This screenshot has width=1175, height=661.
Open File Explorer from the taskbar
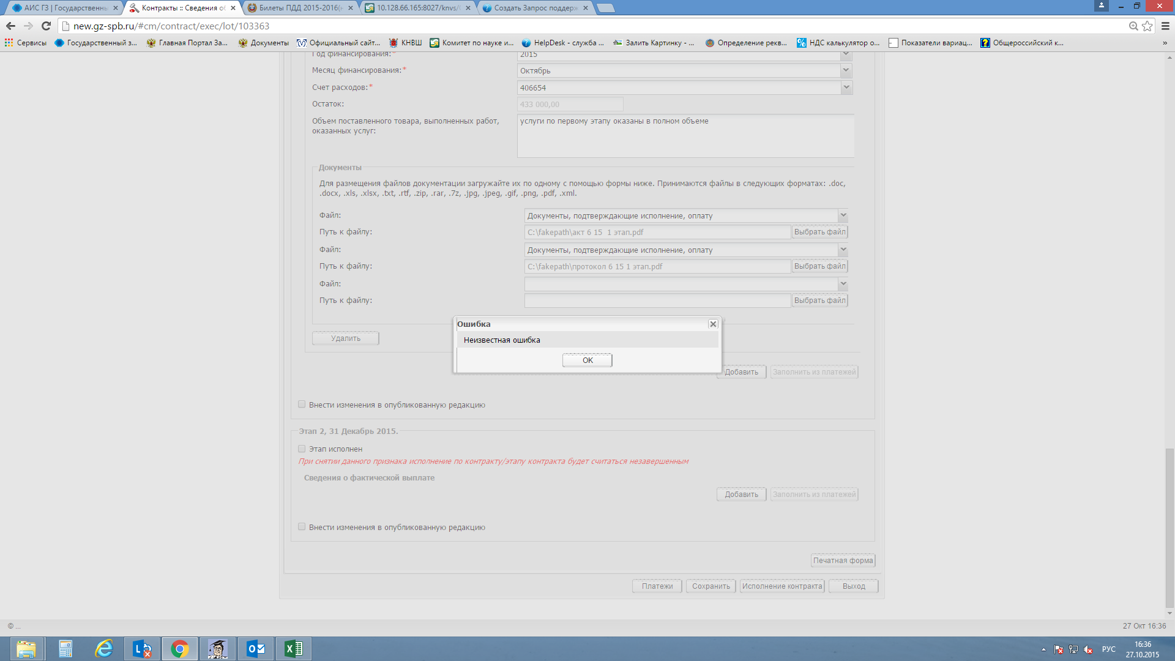[26, 649]
